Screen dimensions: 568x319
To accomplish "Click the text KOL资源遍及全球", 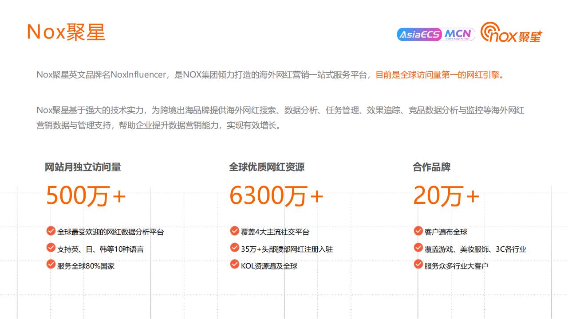I will [269, 266].
